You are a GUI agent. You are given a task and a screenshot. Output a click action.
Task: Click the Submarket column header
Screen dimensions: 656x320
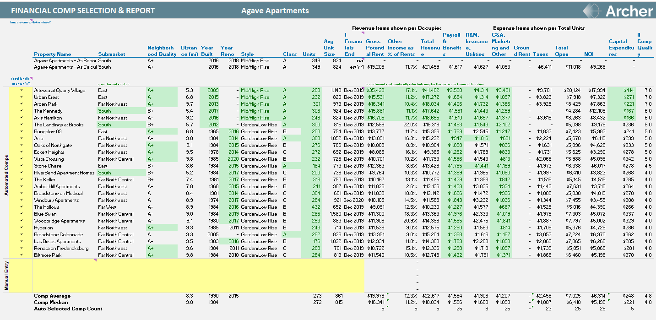pos(112,54)
